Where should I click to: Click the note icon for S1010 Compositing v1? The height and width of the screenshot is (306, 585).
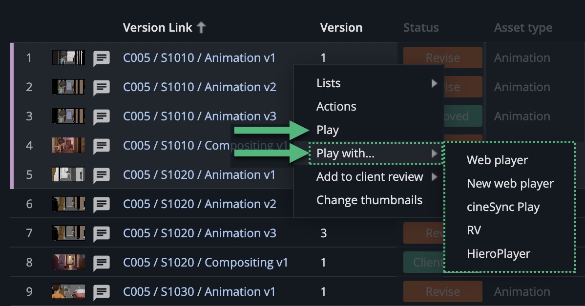[102, 146]
